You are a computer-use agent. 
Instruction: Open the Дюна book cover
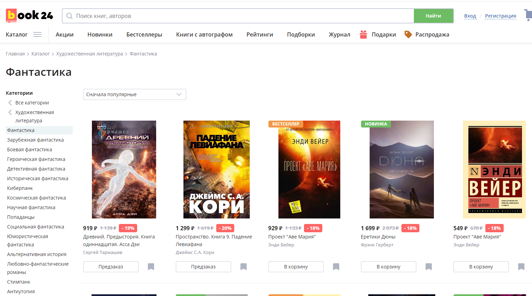(402, 170)
